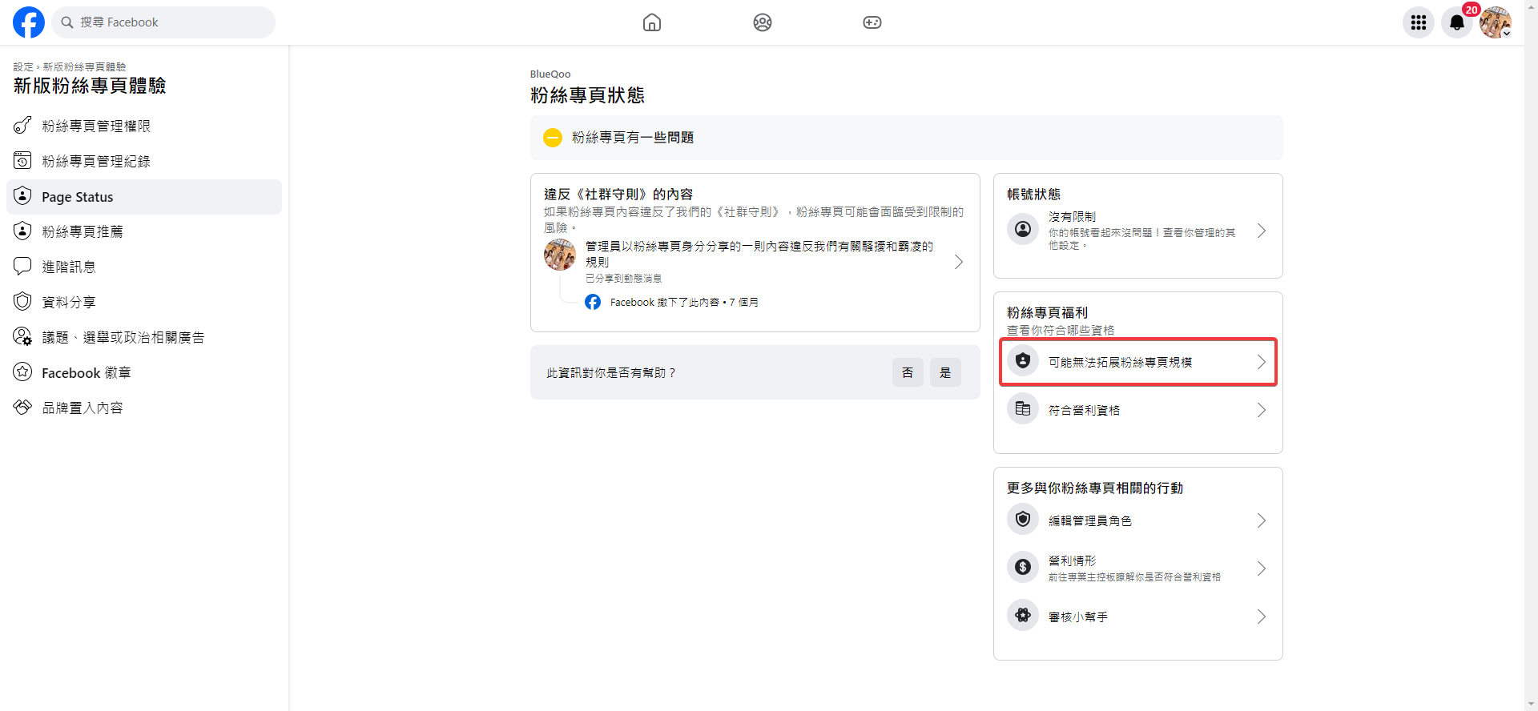1538x711 pixels.
Task: Click the 搜尋 Facebook search field
Action: click(x=164, y=22)
